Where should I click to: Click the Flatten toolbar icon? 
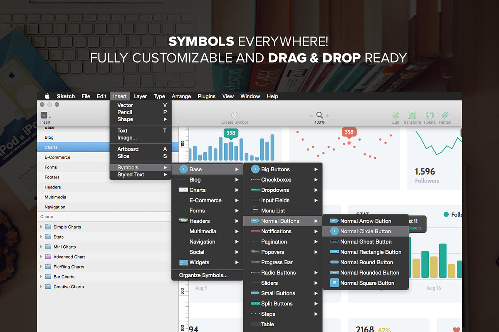click(445, 115)
